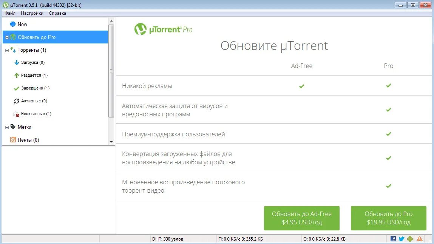Viewport: 434px width, 244px height.
Task: Expand the Обновить до Pro tree node
Action: (x=7, y=37)
